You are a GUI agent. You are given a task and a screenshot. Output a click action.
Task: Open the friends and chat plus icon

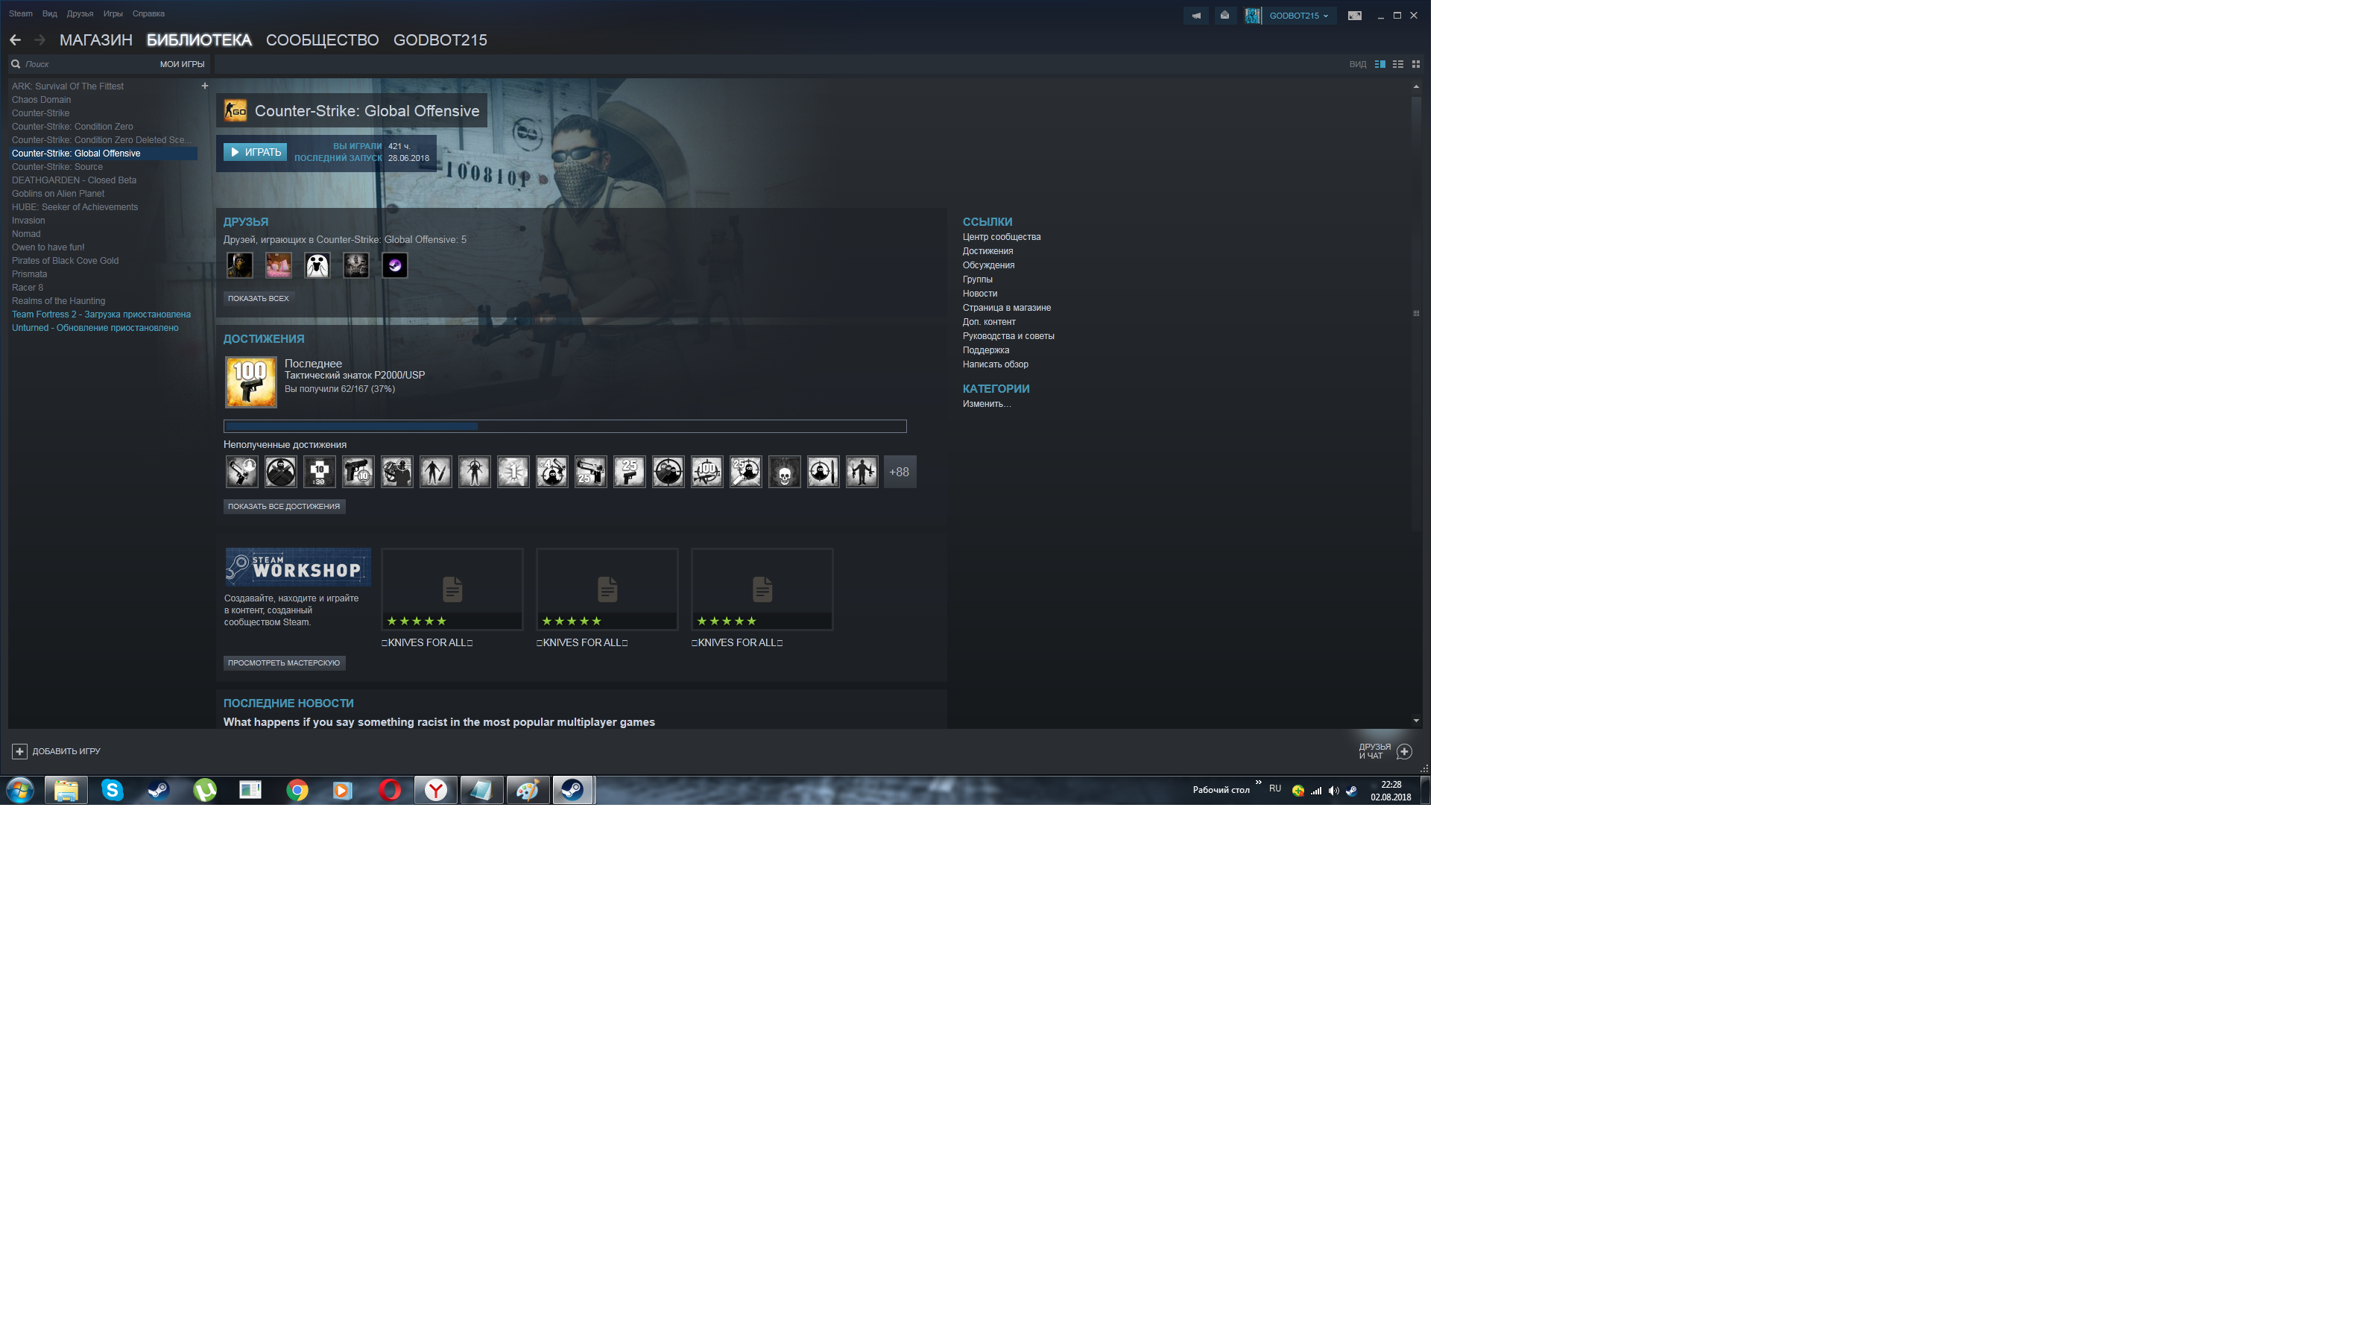pyautogui.click(x=1404, y=751)
